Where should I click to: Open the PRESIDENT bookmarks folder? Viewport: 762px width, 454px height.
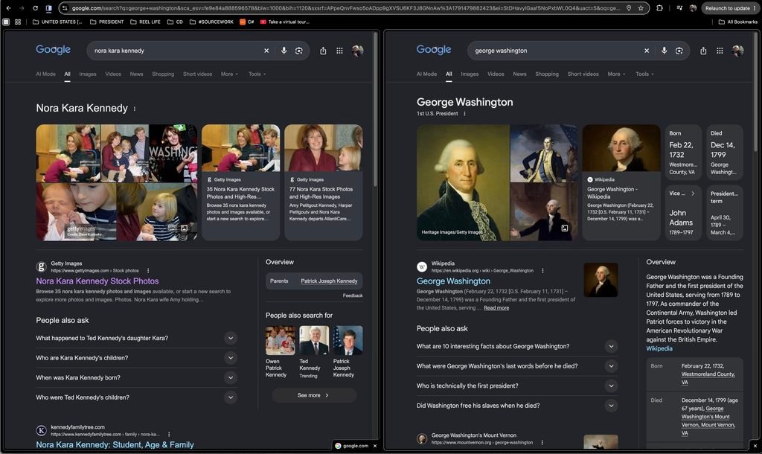(x=107, y=22)
